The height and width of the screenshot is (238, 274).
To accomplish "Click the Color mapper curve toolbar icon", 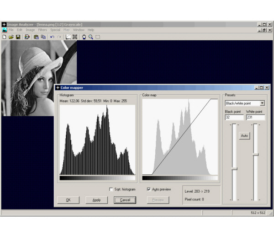I will point(68,37).
